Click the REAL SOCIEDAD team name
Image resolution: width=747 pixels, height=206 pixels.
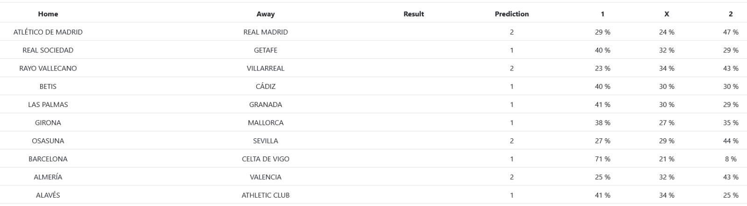click(48, 50)
